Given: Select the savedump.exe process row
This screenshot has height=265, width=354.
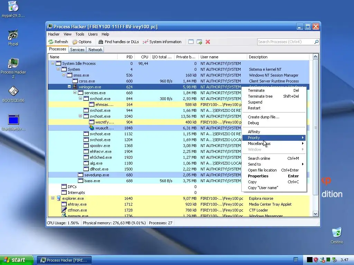Looking at the screenshot, I should [145, 175].
